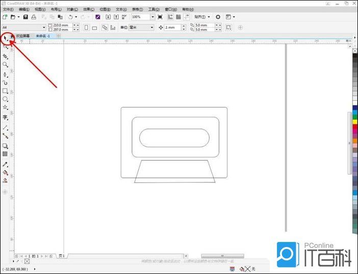This screenshot has width=358, height=274.
Task: Switch to the 欢迎屏幕 tab
Action: point(23,36)
